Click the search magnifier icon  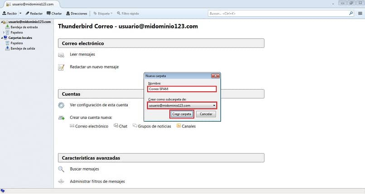coord(351,13)
